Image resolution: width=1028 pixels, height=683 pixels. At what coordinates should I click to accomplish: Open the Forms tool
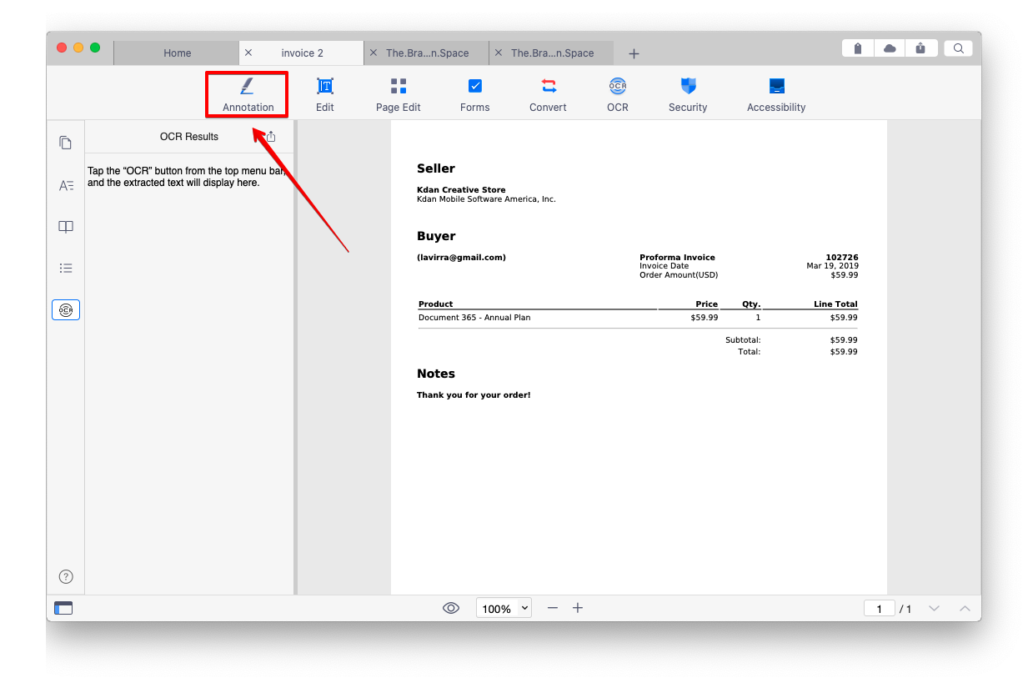pyautogui.click(x=475, y=94)
